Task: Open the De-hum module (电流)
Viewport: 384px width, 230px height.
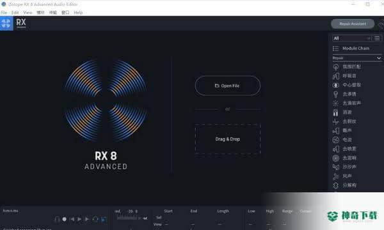Action: [342, 139]
